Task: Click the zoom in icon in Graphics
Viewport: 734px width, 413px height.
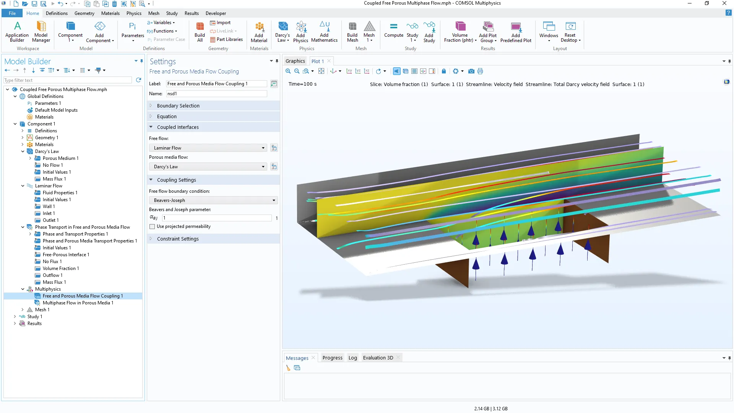Action: 288,71
